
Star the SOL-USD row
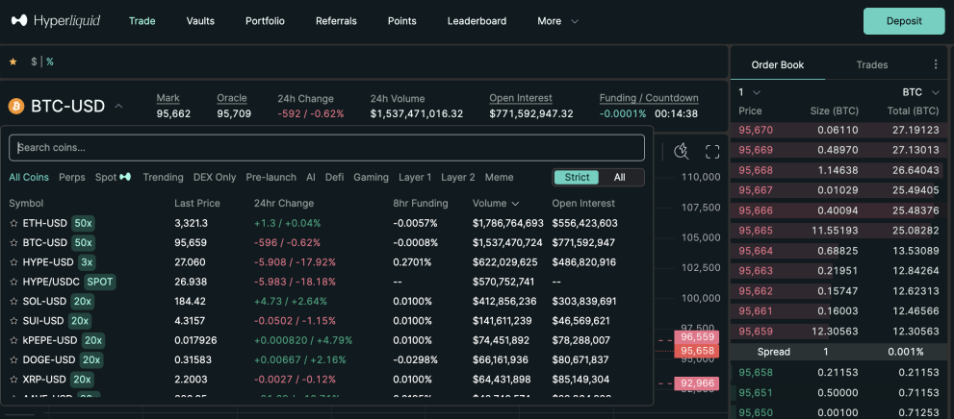pyautogui.click(x=13, y=301)
